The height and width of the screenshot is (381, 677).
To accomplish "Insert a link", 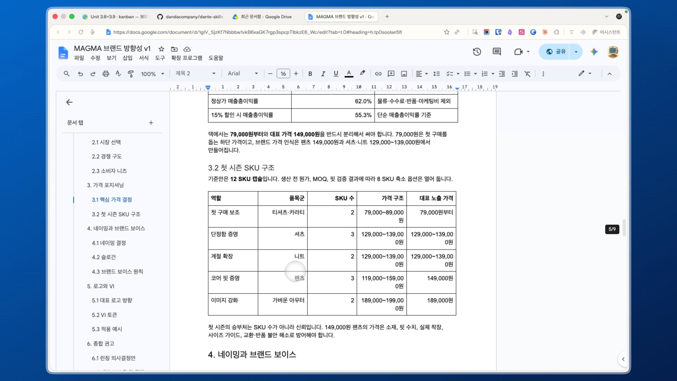I will point(378,74).
